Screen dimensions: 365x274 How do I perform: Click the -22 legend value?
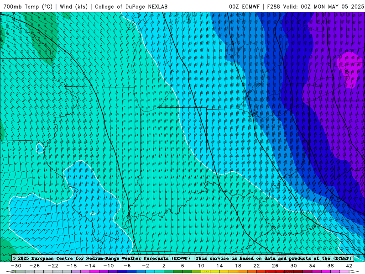tap(53, 266)
